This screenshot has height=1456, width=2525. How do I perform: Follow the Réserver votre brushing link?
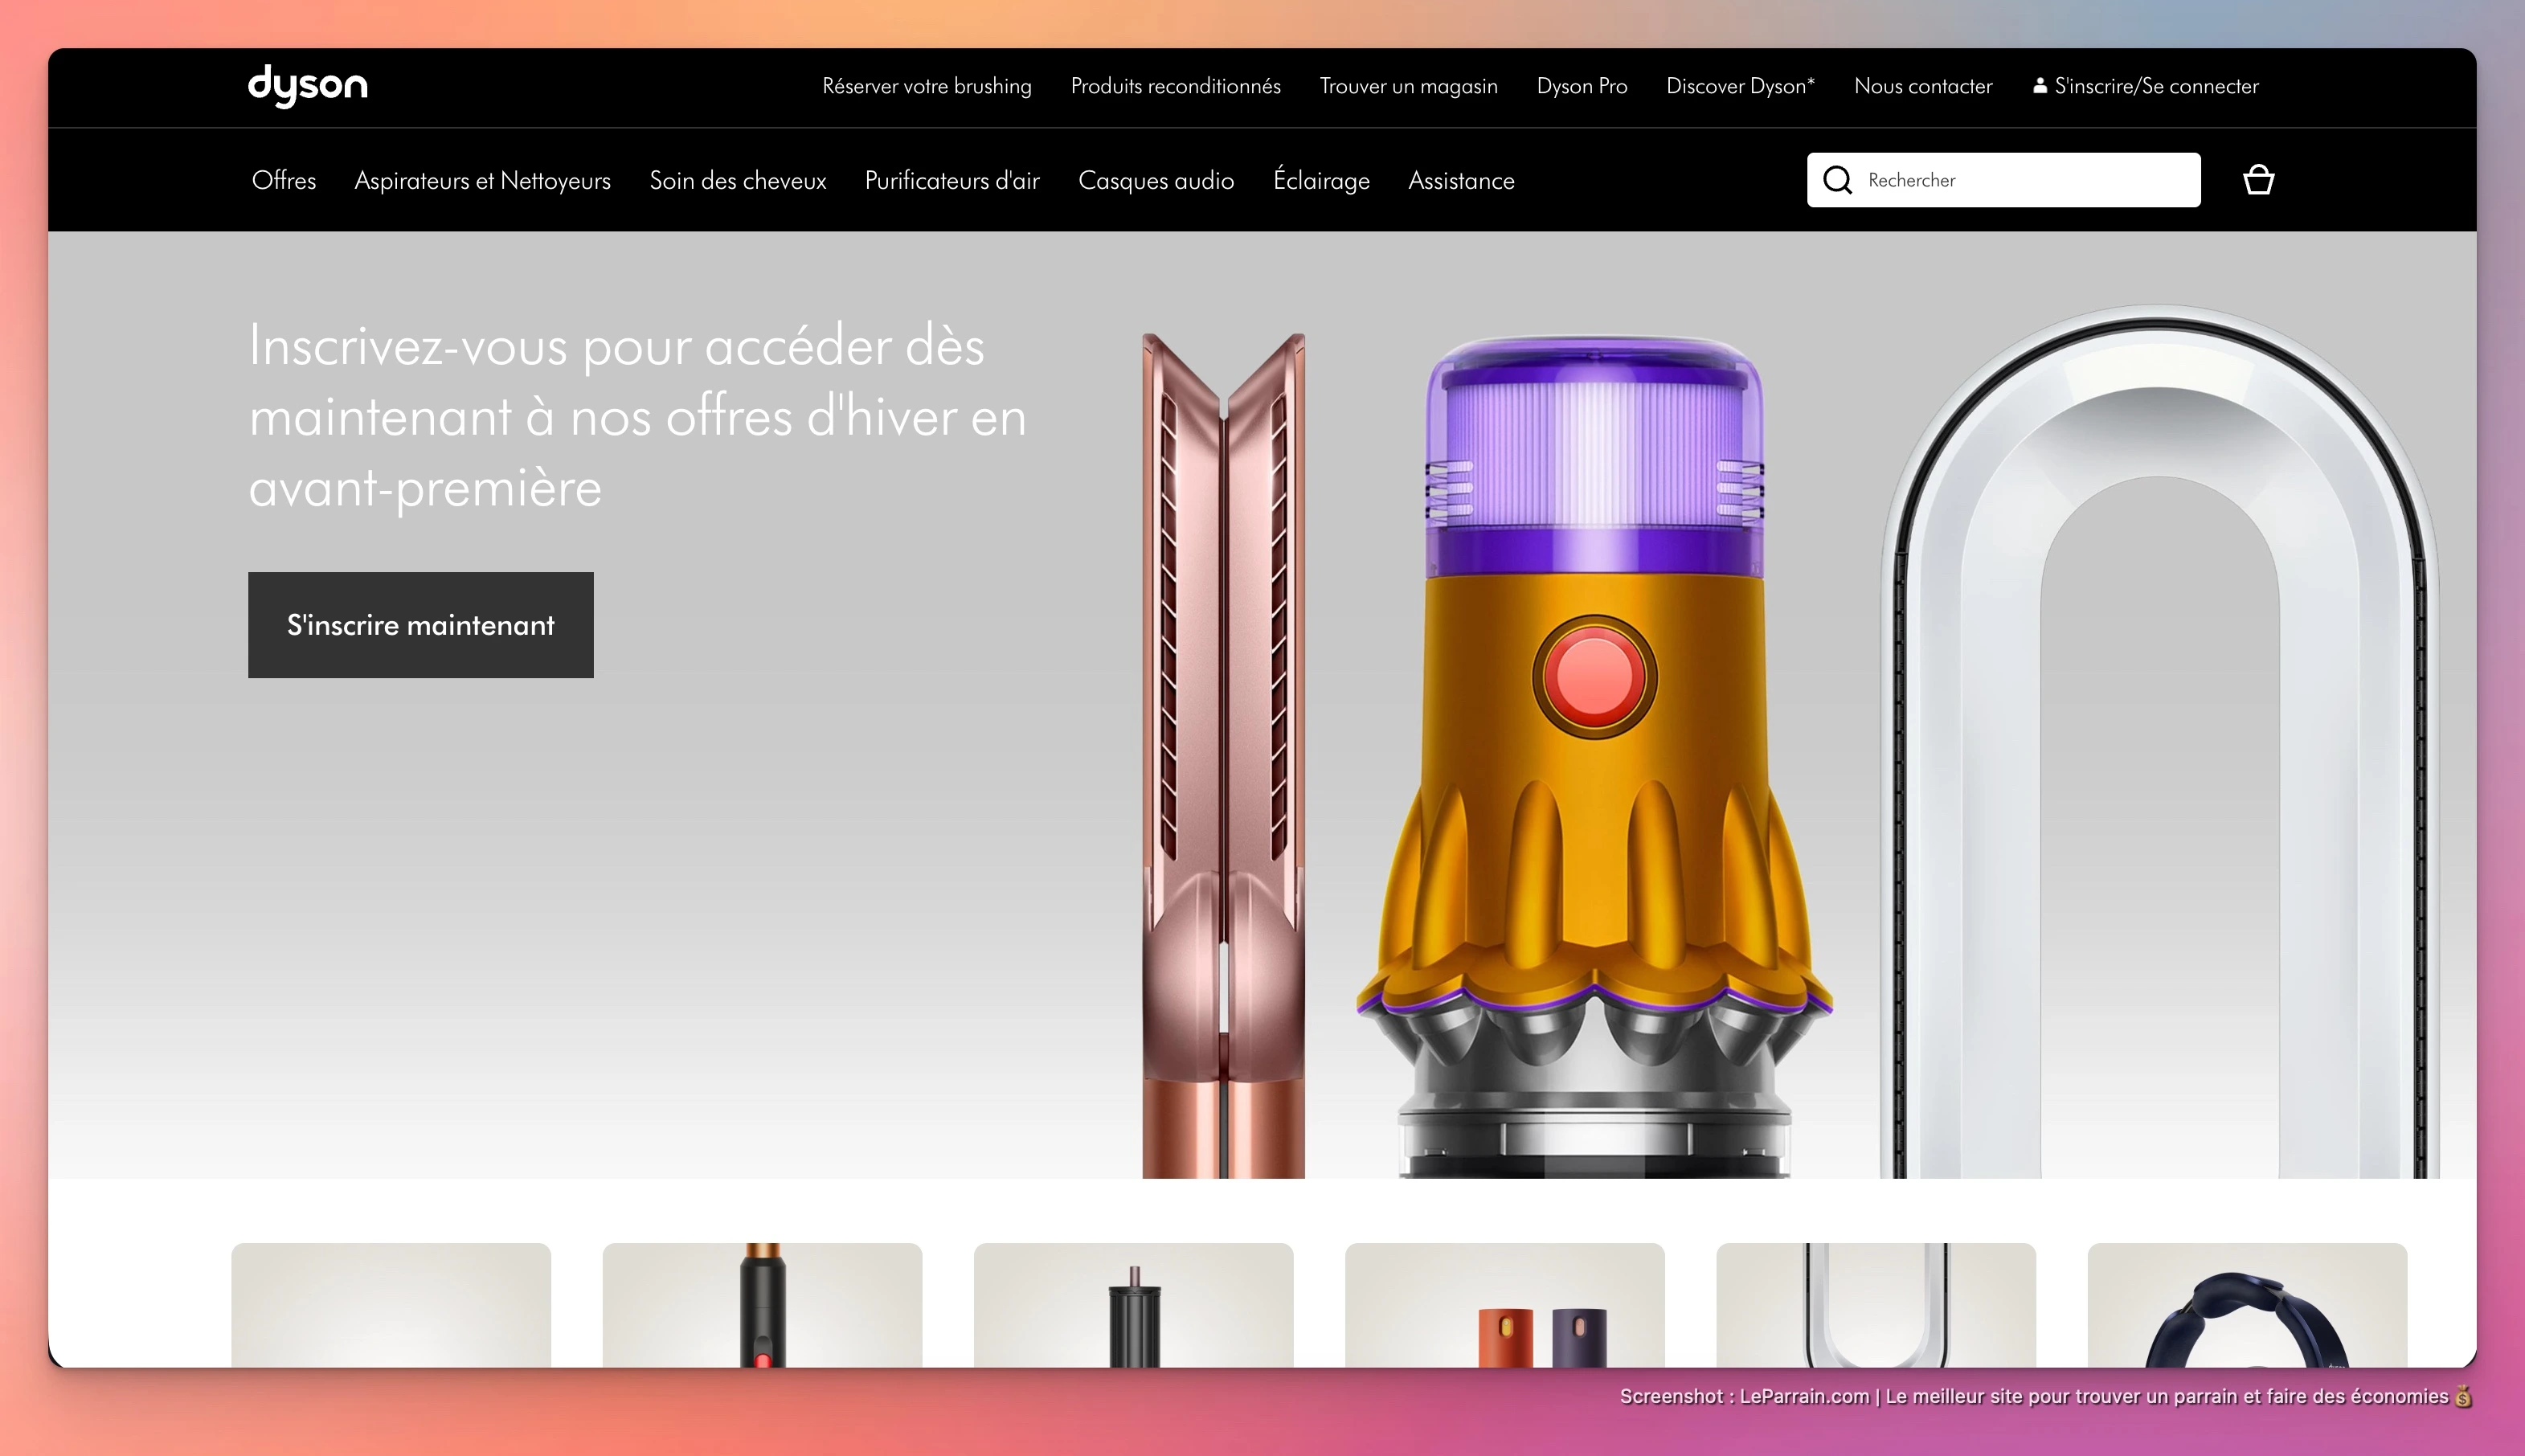(x=926, y=86)
